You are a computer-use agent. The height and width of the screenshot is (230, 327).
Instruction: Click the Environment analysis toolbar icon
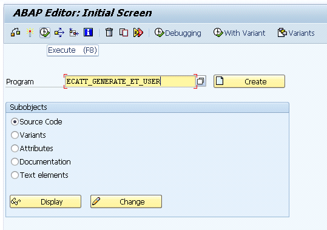tap(73, 33)
